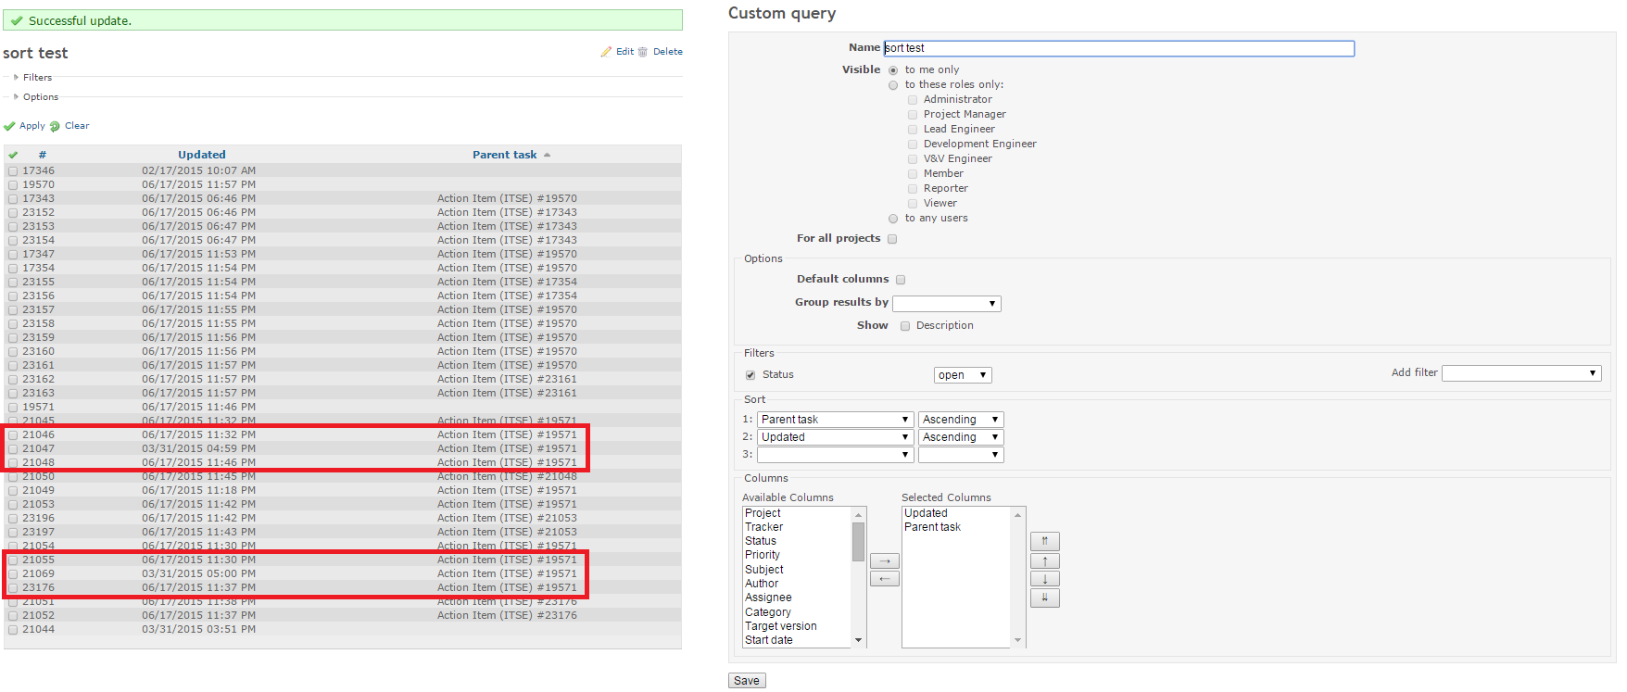Move selected column to top
The image size is (1627, 692).
click(1044, 542)
